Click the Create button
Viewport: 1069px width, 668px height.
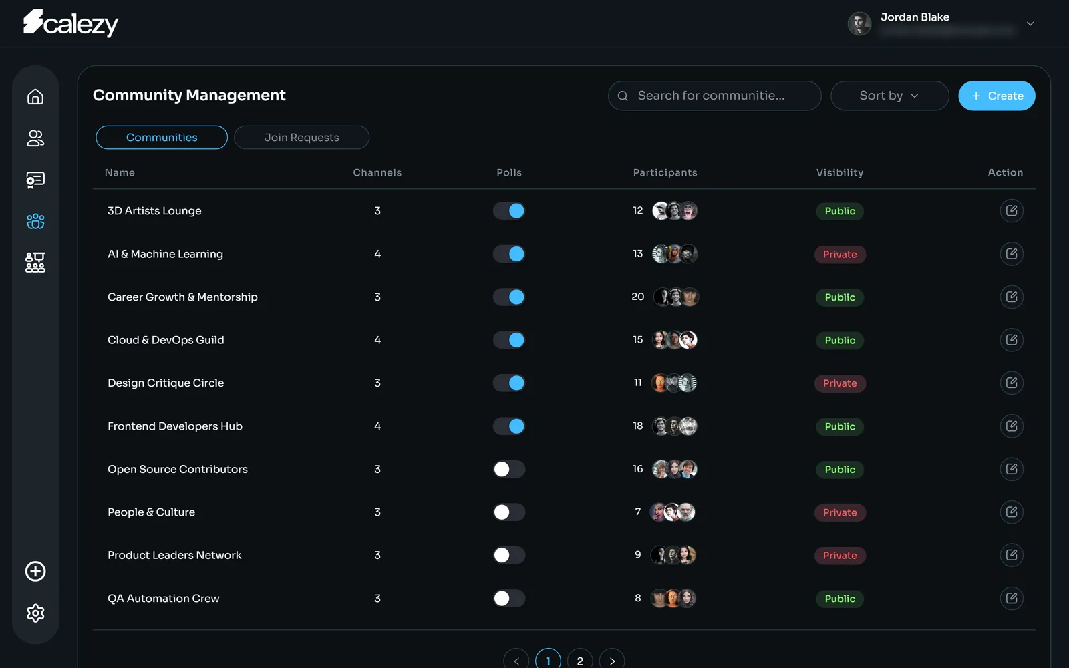[996, 96]
